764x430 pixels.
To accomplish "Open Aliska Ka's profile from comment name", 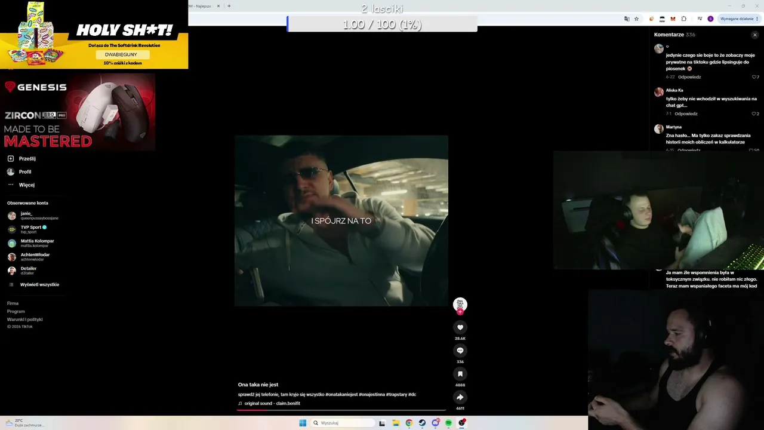I will pyautogui.click(x=674, y=90).
